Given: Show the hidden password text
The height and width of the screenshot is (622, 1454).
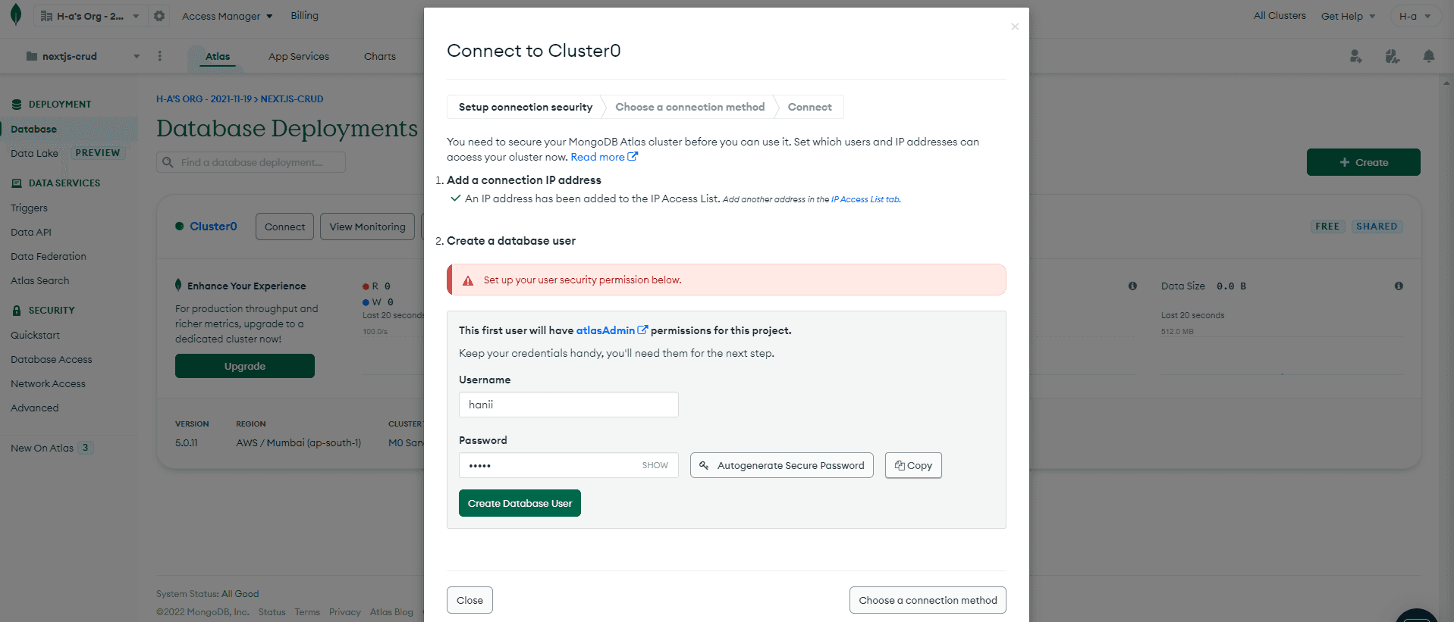Looking at the screenshot, I should pyautogui.click(x=655, y=465).
